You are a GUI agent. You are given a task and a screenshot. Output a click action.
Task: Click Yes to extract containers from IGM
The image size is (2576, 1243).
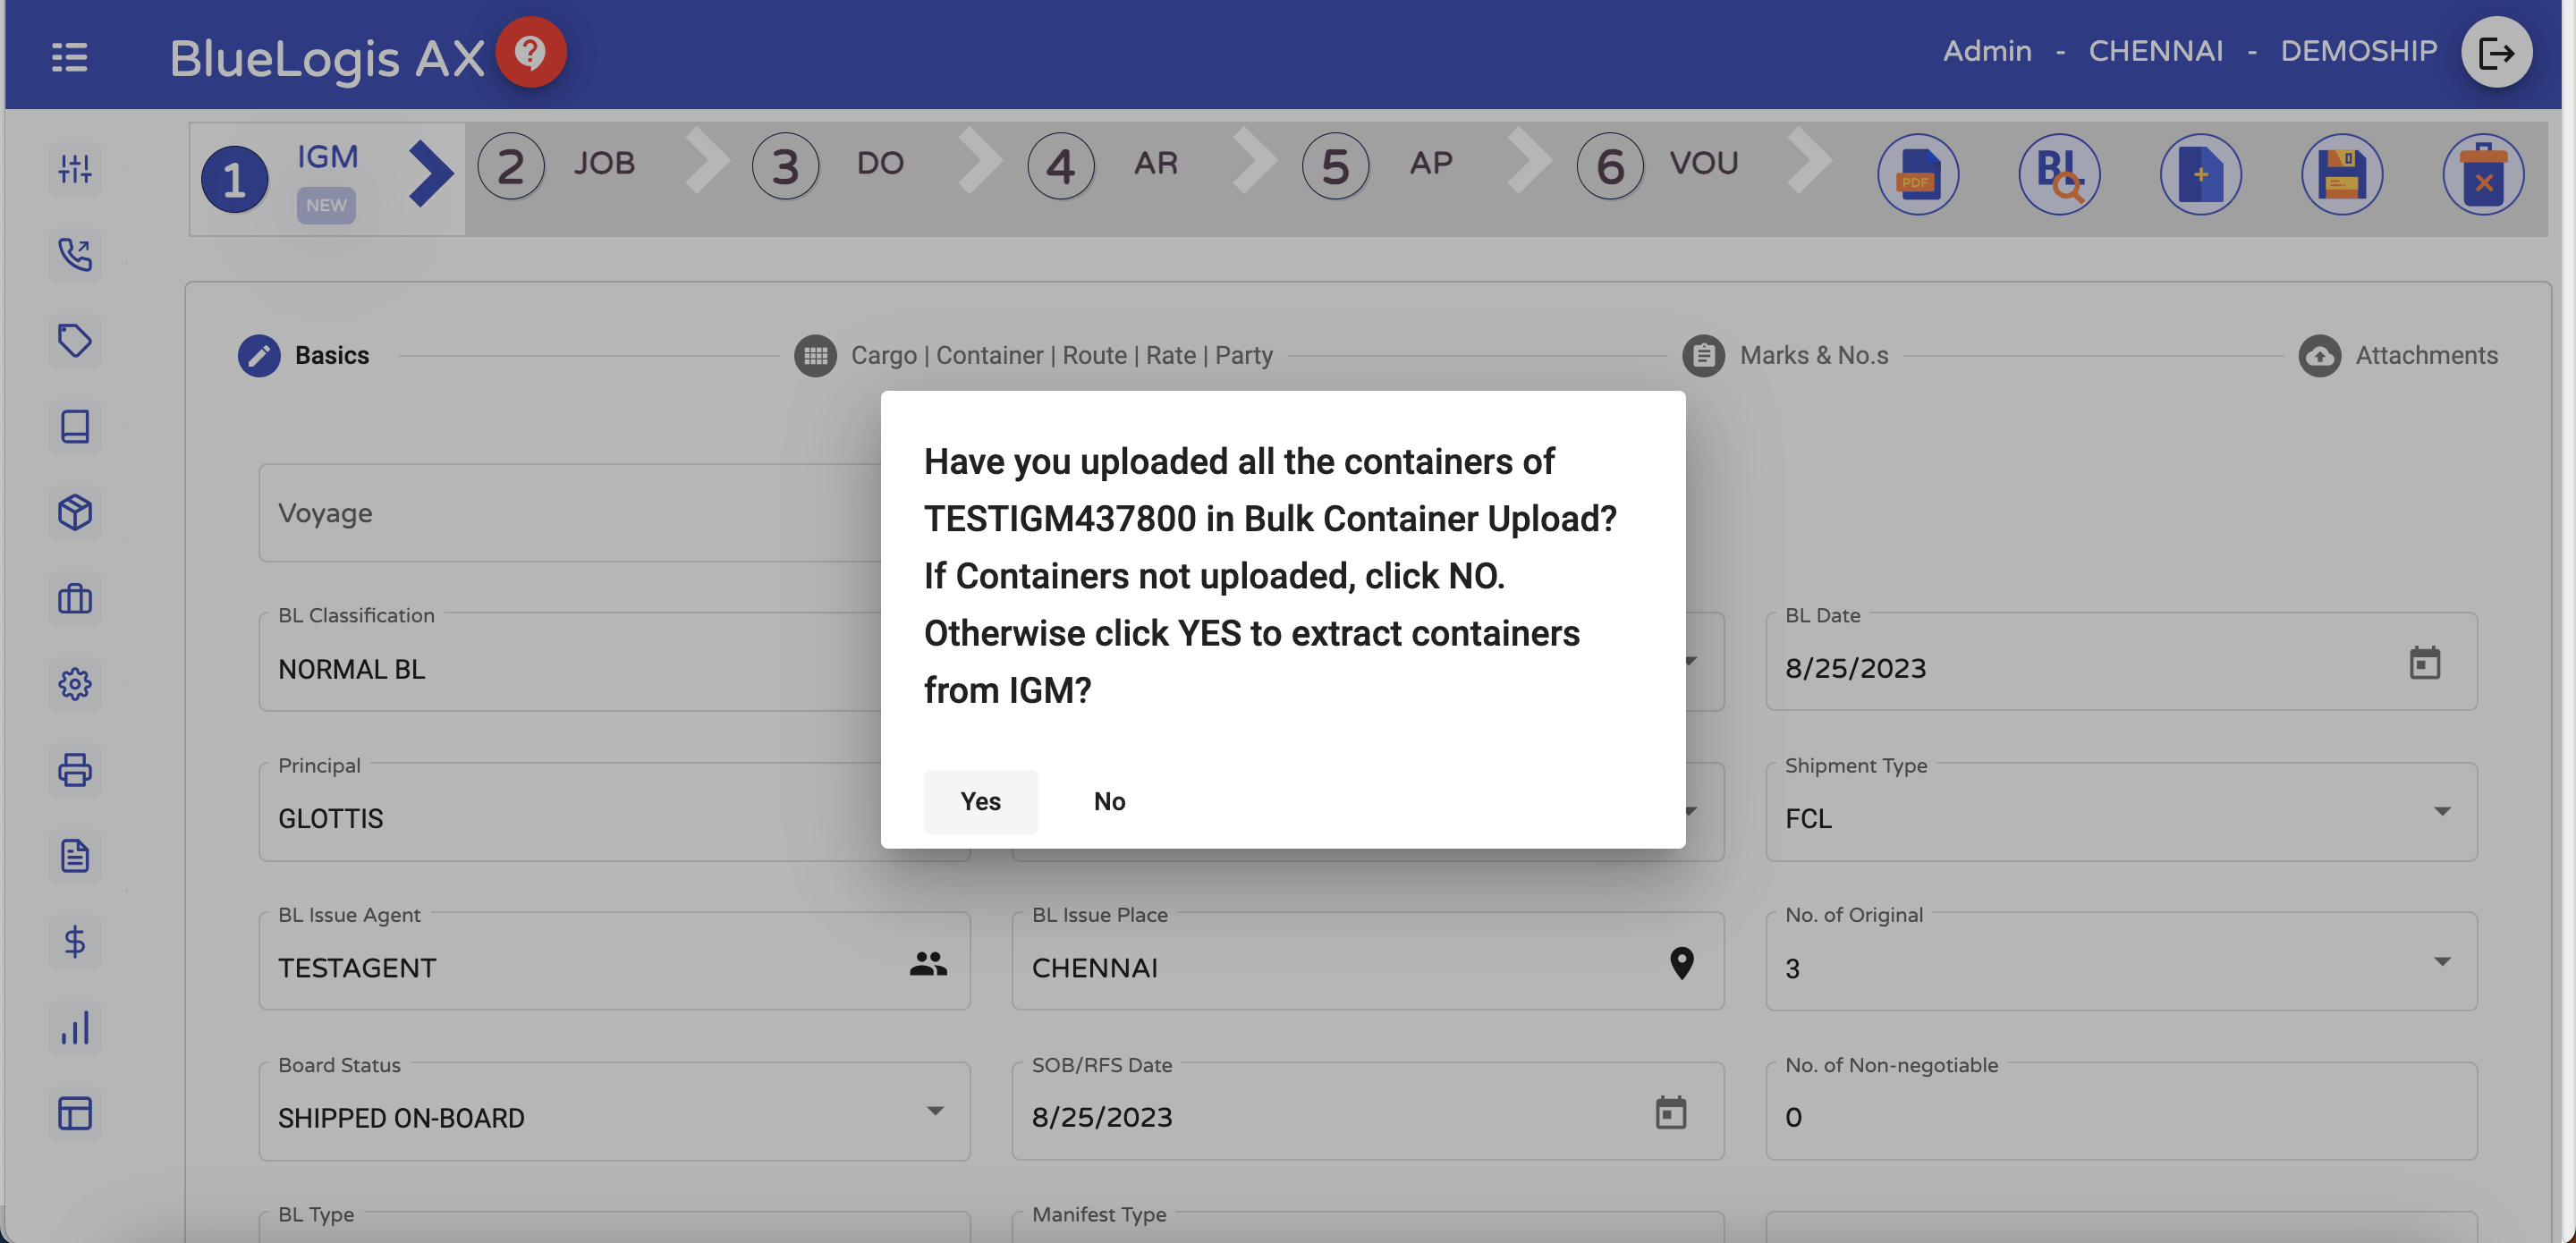click(x=980, y=801)
